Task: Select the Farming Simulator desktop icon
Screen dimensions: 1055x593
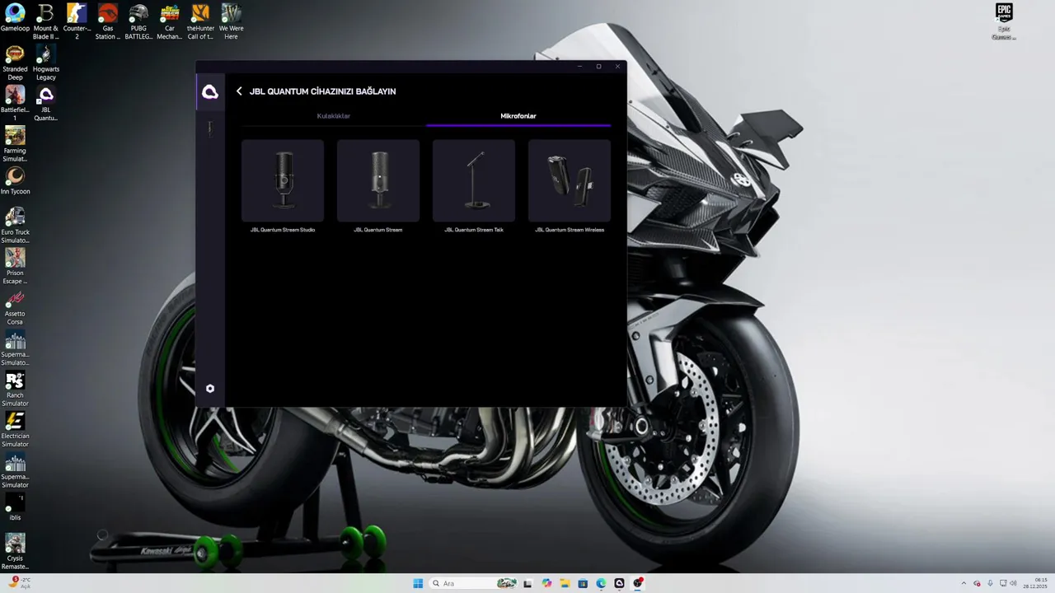Action: tap(15, 144)
